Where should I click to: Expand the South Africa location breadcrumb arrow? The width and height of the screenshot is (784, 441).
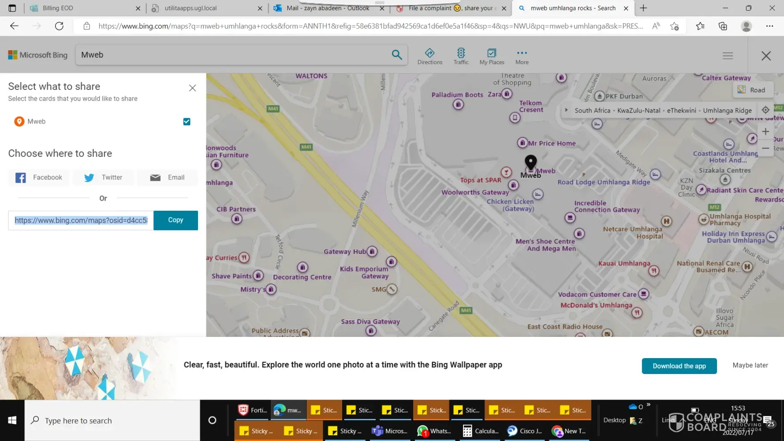coord(567,110)
